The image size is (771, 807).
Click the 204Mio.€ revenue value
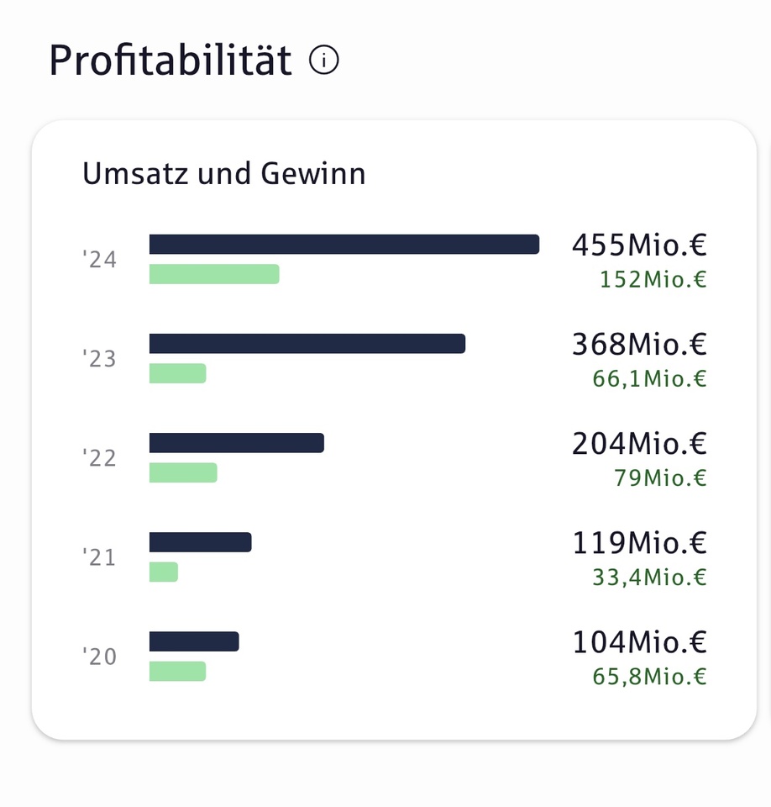click(639, 444)
